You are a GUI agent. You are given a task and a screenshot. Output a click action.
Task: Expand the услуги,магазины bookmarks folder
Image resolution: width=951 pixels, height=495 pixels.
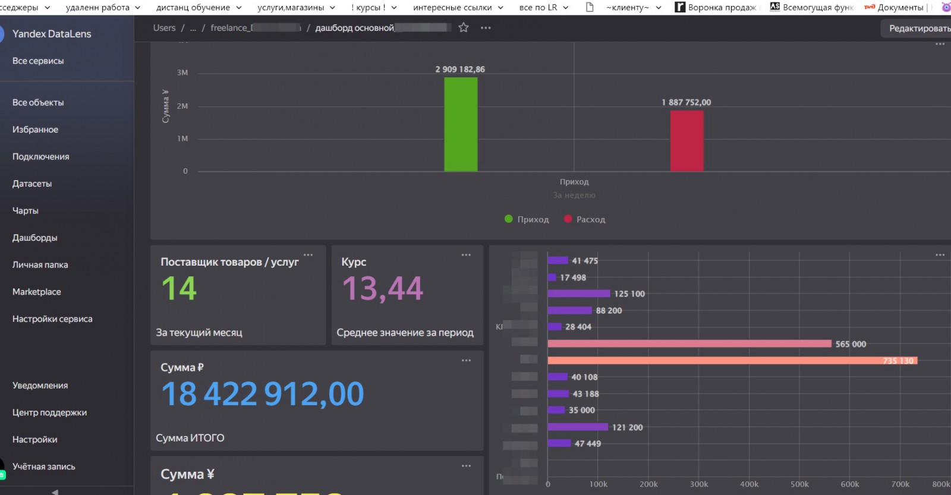coord(296,7)
